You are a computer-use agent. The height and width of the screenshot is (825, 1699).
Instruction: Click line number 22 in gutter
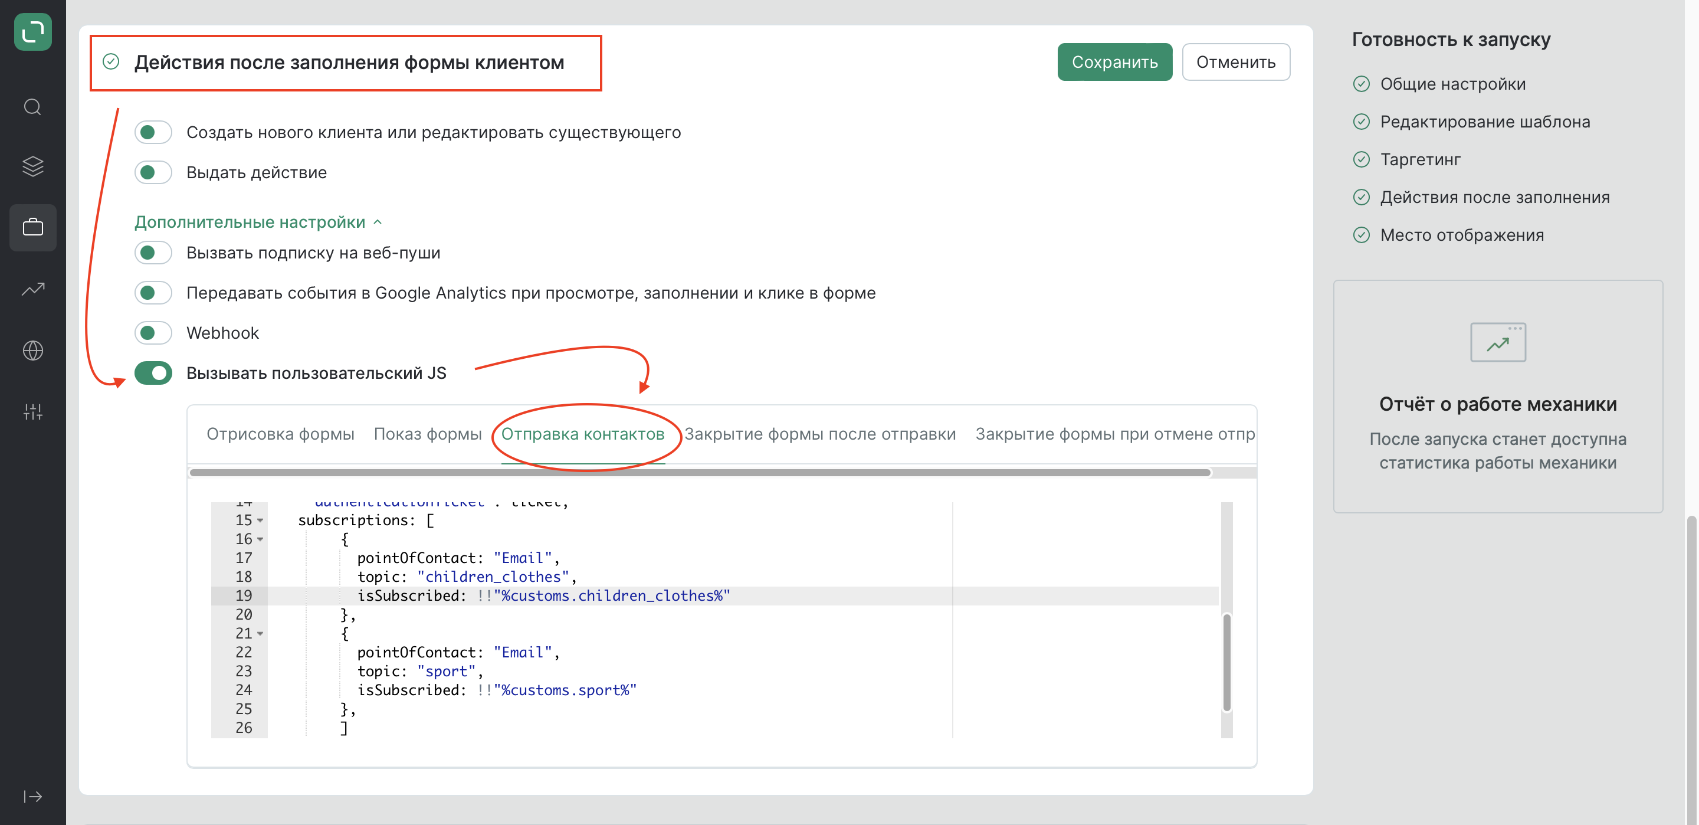coord(244,653)
